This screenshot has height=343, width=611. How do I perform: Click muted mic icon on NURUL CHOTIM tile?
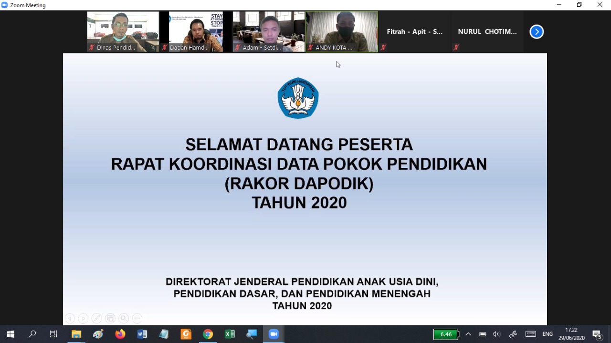pos(456,47)
